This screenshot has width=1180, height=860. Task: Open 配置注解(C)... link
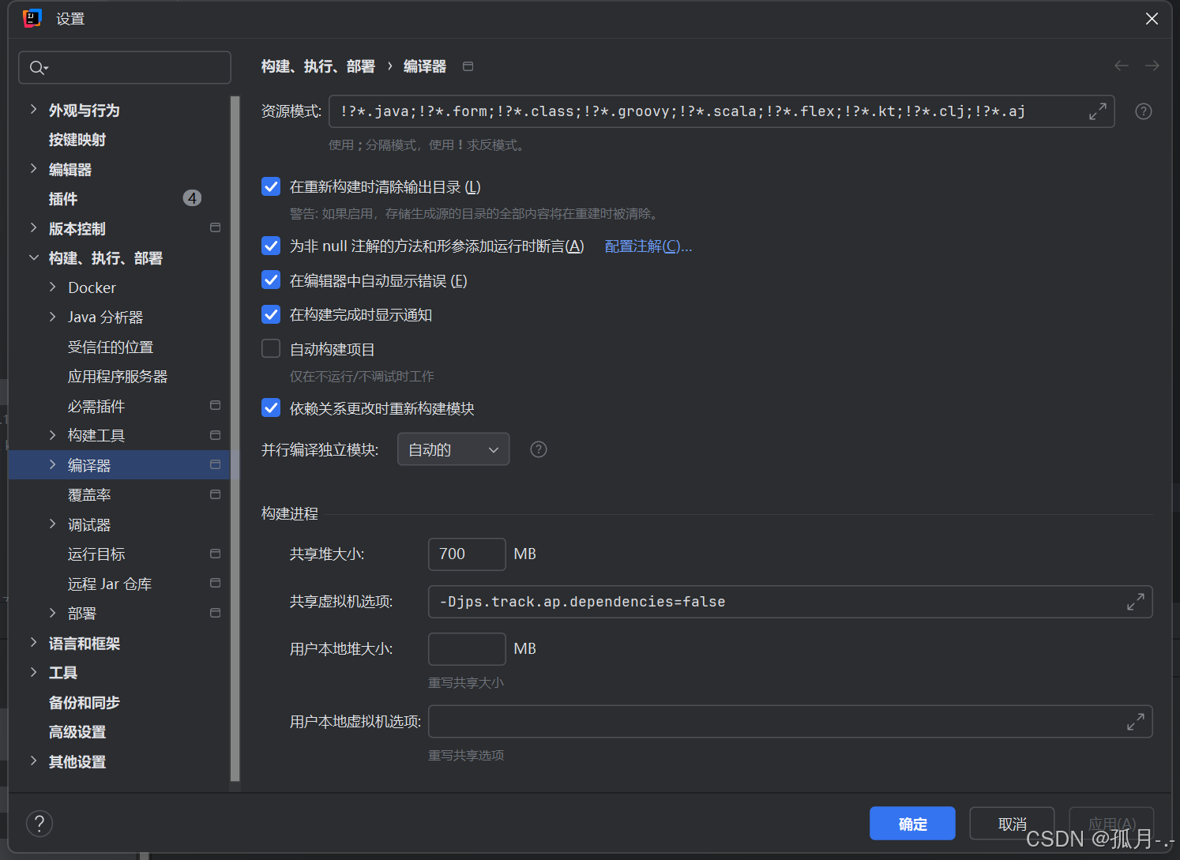[648, 246]
